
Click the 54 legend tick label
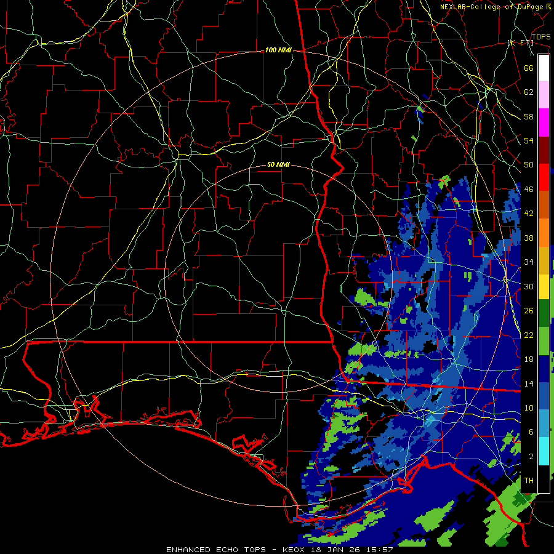(529, 141)
